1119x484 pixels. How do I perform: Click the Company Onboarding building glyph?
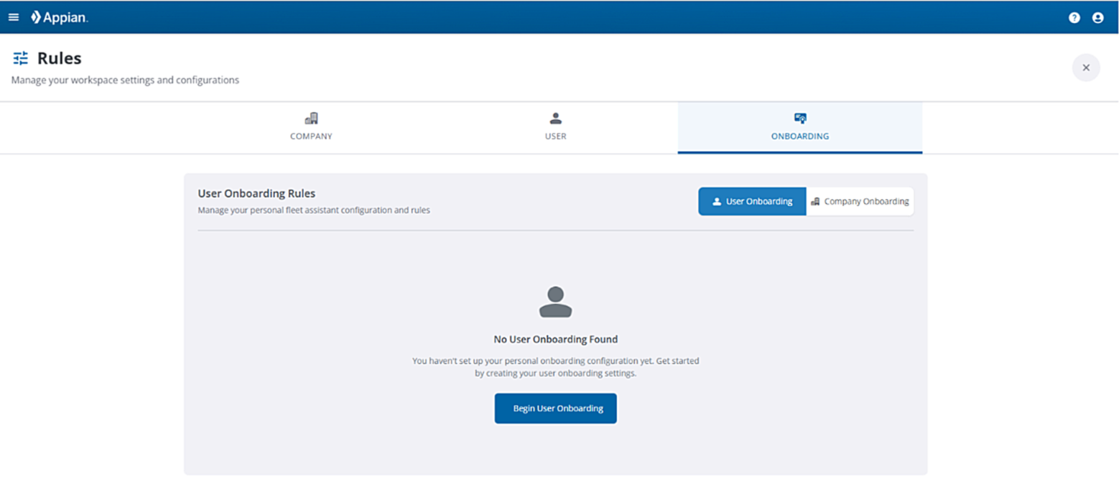coord(815,201)
